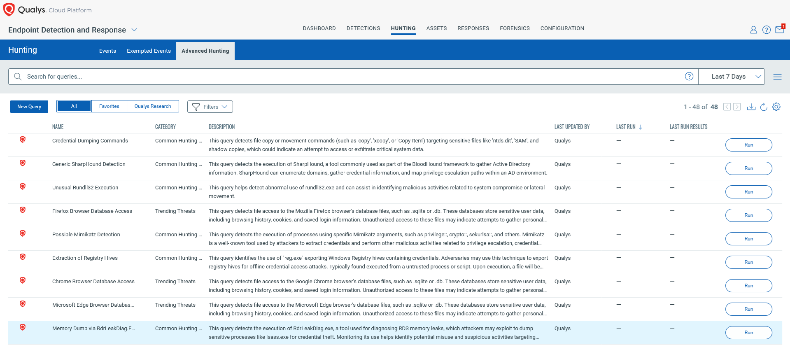The image size is (790, 345).
Task: Switch to the Events tab
Action: (107, 51)
